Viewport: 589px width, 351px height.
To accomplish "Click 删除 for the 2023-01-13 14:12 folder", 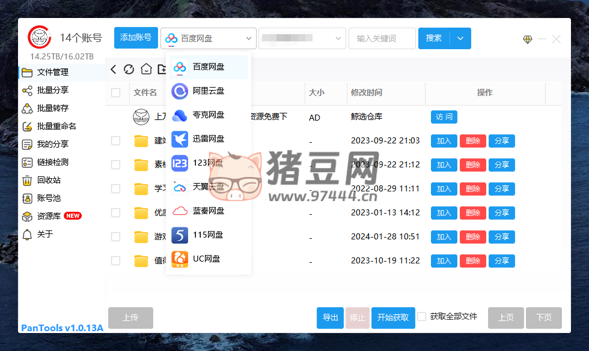I will pyautogui.click(x=473, y=213).
